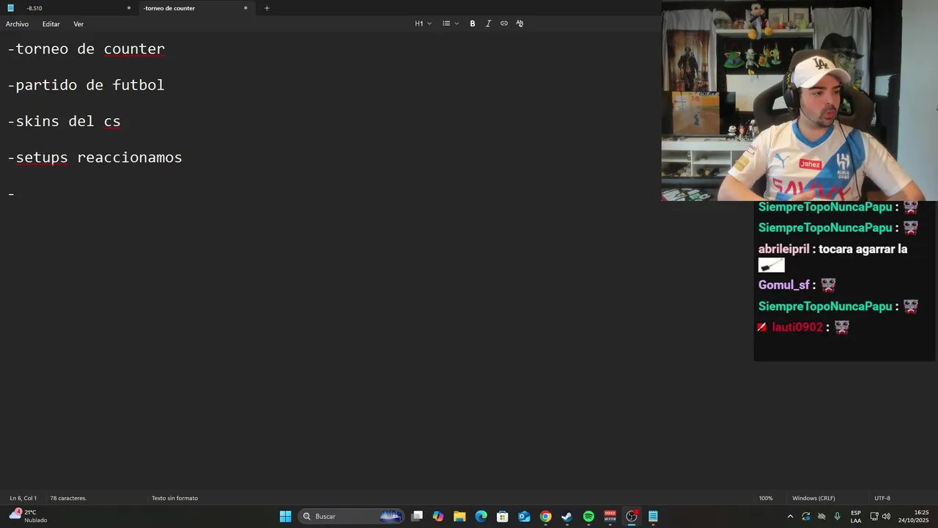Open the H1 heading dropdown

click(x=423, y=23)
